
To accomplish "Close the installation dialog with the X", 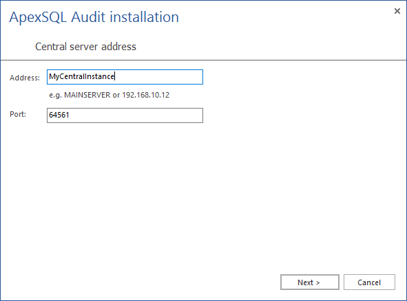I will [x=397, y=11].
